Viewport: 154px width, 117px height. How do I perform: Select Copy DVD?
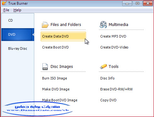coord(108,100)
